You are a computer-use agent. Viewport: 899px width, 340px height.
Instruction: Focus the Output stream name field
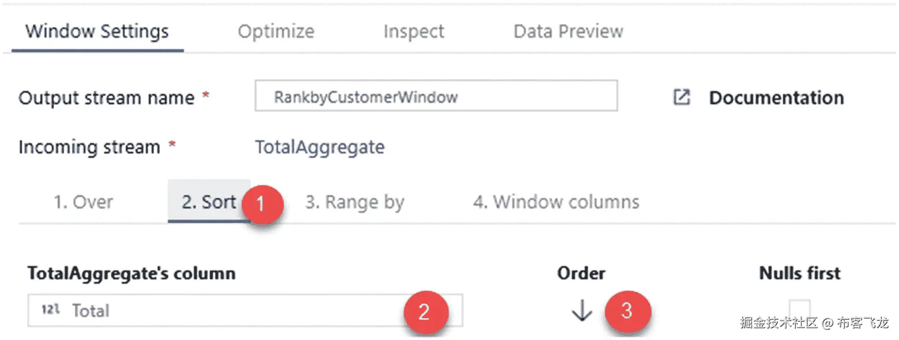pos(436,96)
